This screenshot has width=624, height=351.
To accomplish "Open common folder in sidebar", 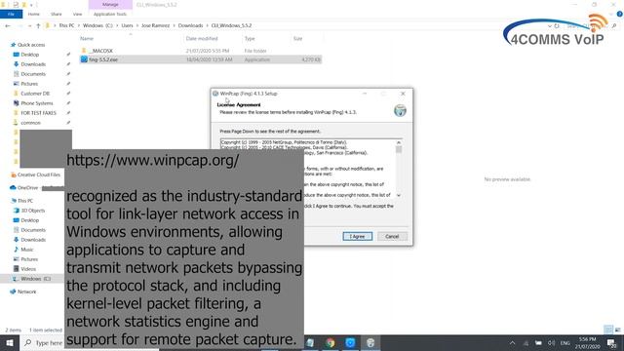I will point(30,123).
